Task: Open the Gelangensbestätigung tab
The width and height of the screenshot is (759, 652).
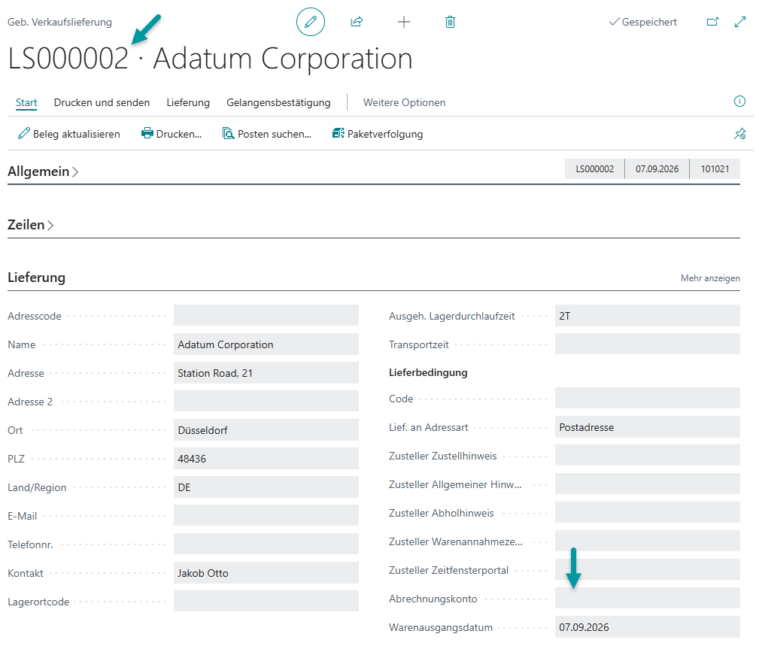Action: point(279,102)
